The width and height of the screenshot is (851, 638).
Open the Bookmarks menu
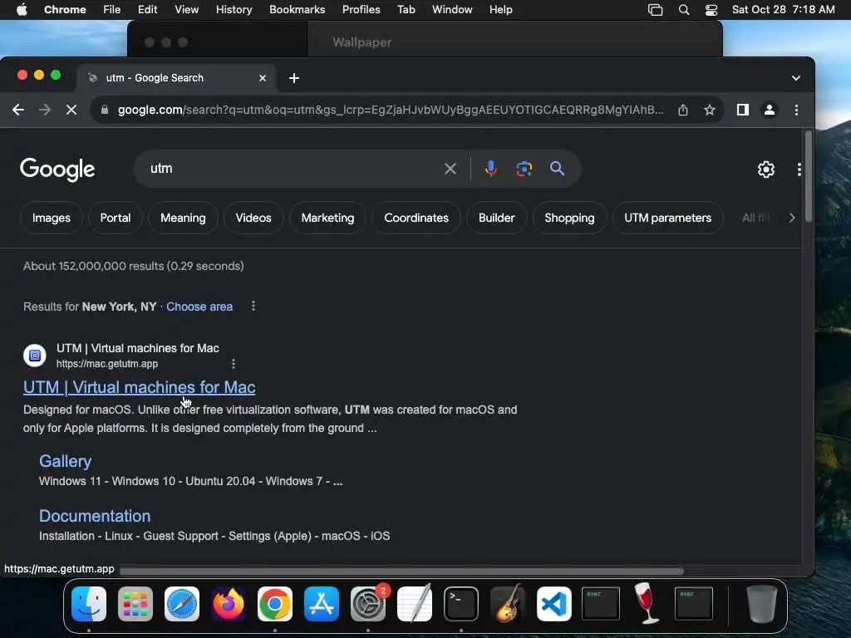(x=297, y=10)
